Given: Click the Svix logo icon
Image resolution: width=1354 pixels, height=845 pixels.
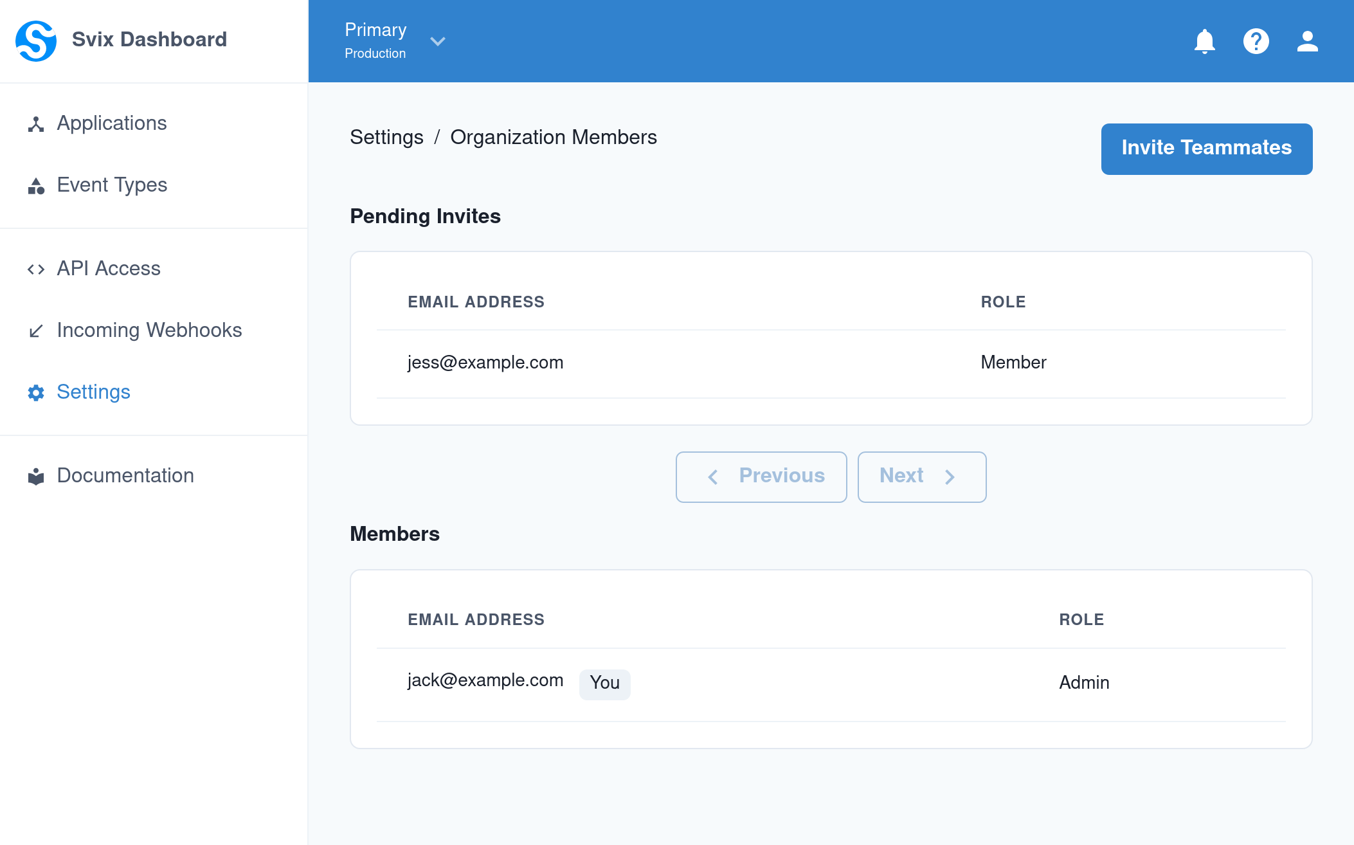Looking at the screenshot, I should (37, 40).
